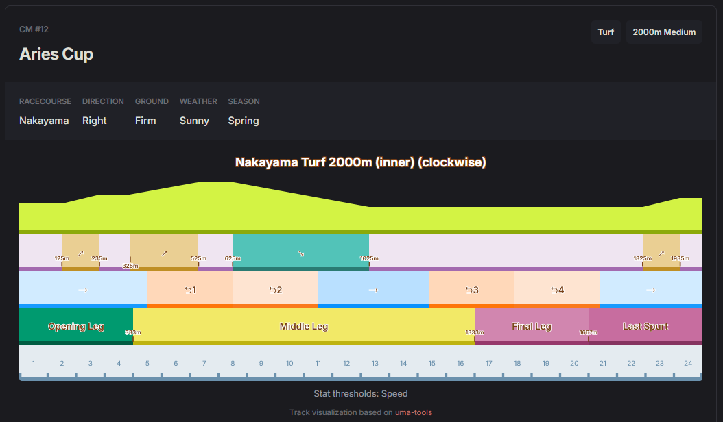723x422 pixels.
Task: Click the uphill arrow between 1825m and 1935m
Action: [661, 253]
